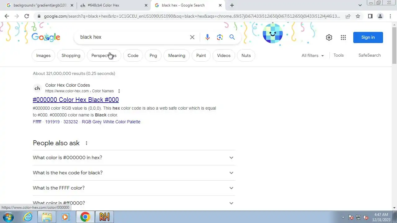Expand 'What color is #ff0000?' question
Image resolution: width=397 pixels, height=223 pixels.
pyautogui.click(x=134, y=203)
